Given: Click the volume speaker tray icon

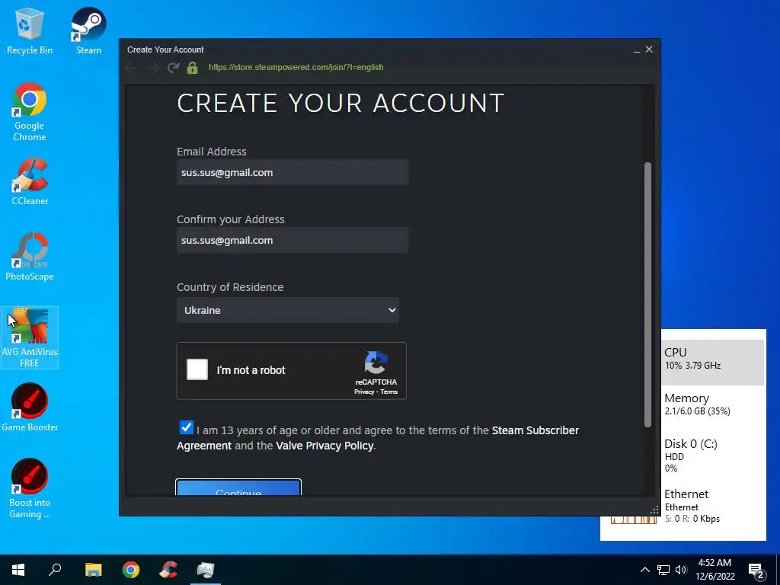Looking at the screenshot, I should pyautogui.click(x=681, y=570).
